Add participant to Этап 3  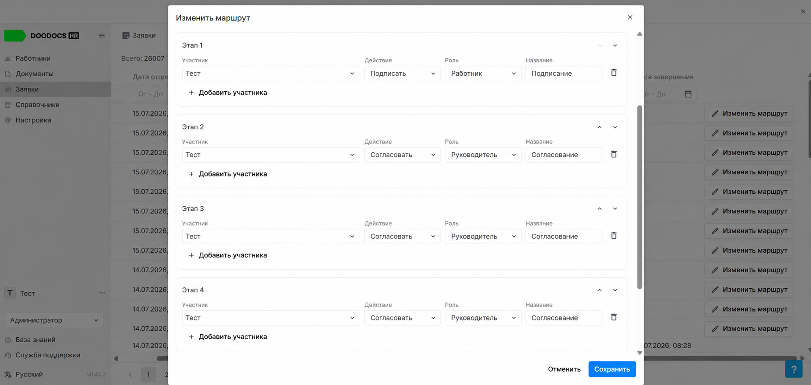click(228, 255)
